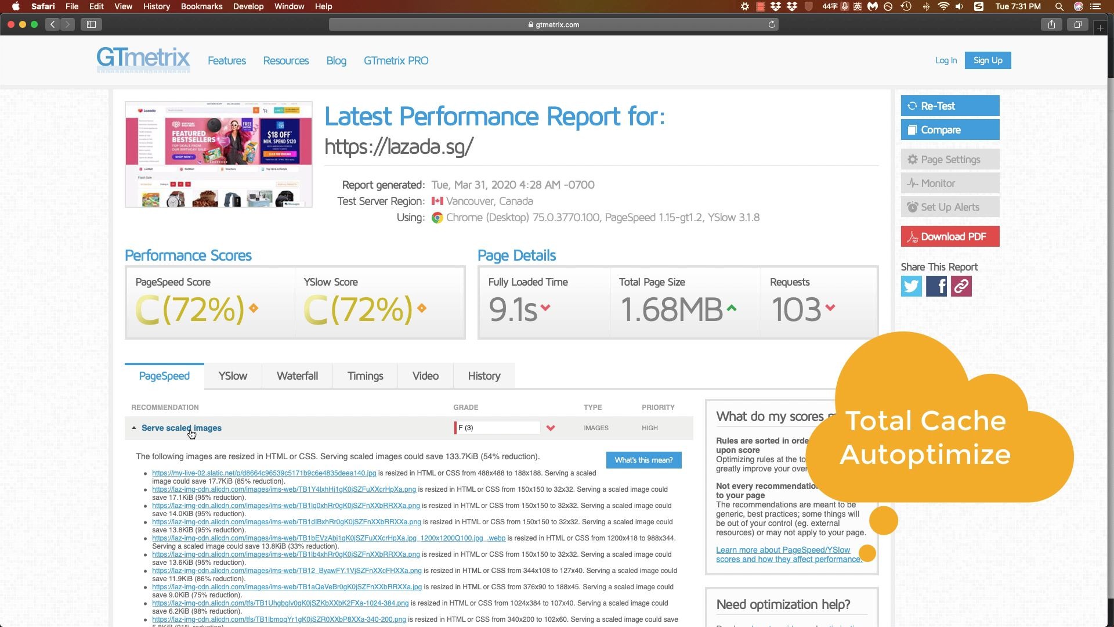Click YSlow Score orange diamond indicator
Screen dimensions: 1114x627
click(422, 308)
